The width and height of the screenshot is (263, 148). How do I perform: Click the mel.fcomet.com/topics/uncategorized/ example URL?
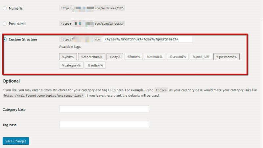44,95
